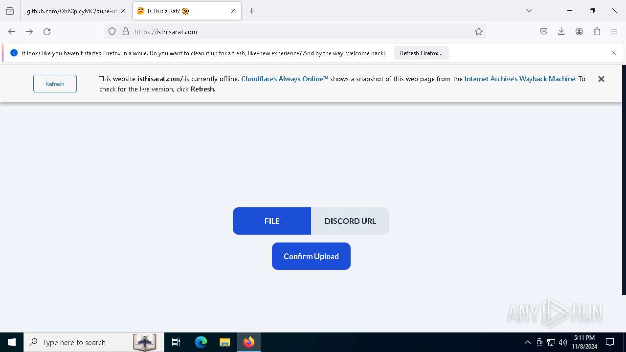Open tracking protection shield icon

pos(112,32)
